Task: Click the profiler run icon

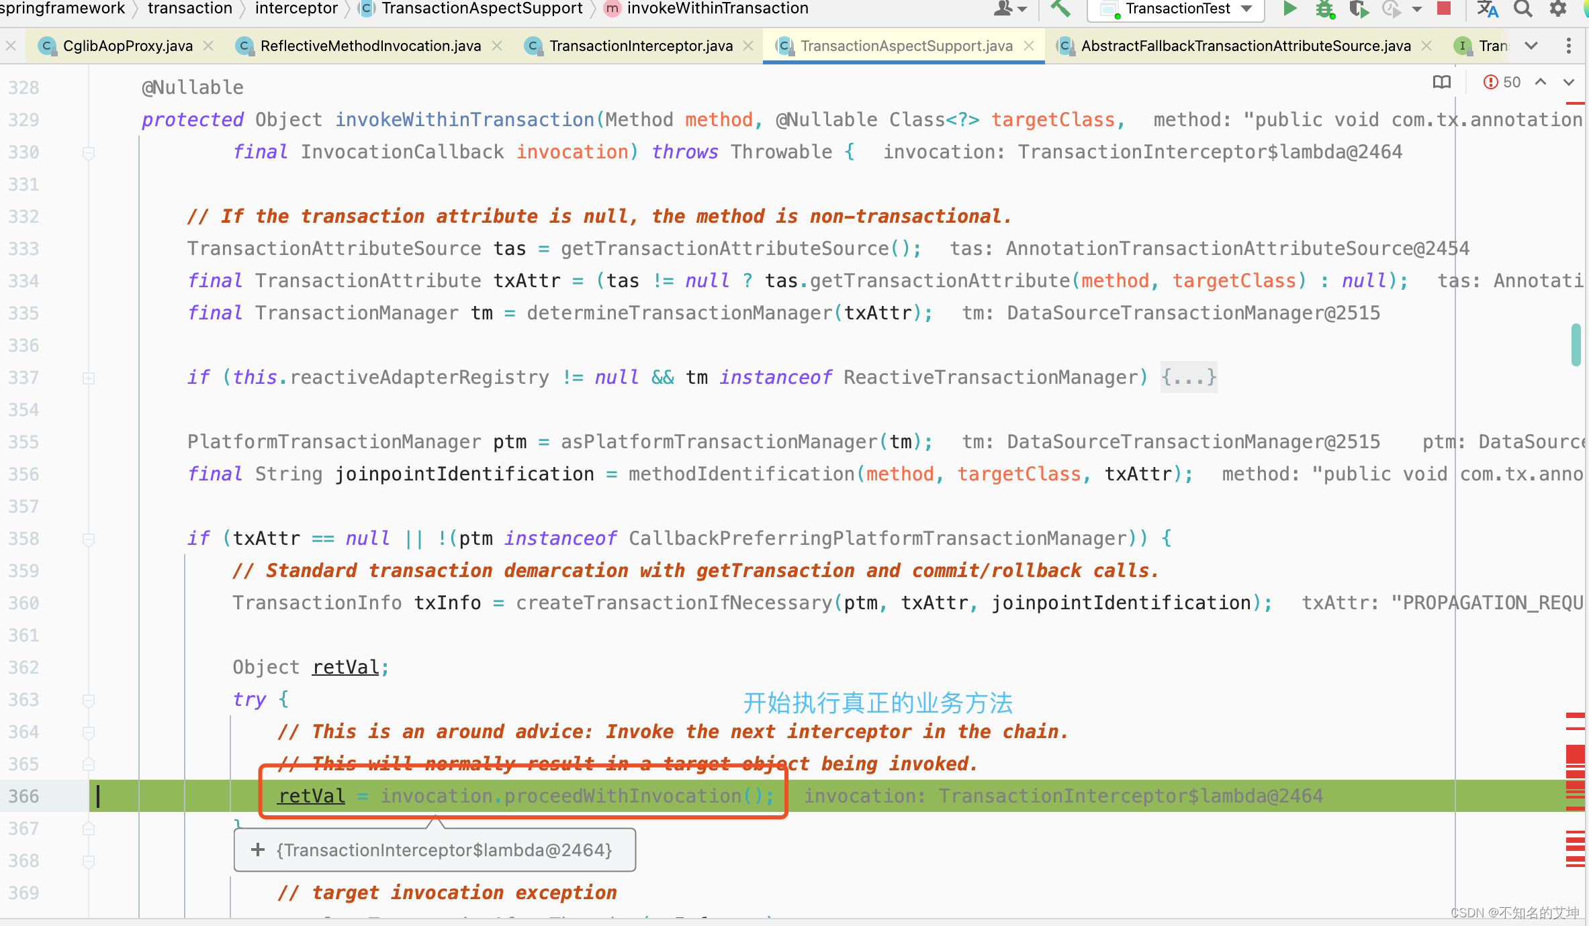Action: tap(1392, 9)
